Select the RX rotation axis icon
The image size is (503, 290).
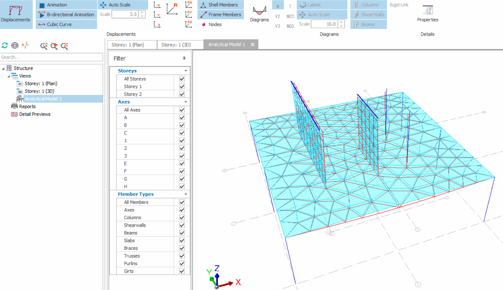click(188, 5)
